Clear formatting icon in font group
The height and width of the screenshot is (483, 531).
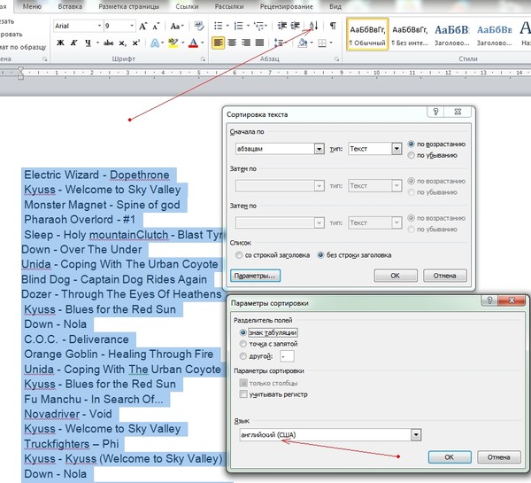pos(199,26)
